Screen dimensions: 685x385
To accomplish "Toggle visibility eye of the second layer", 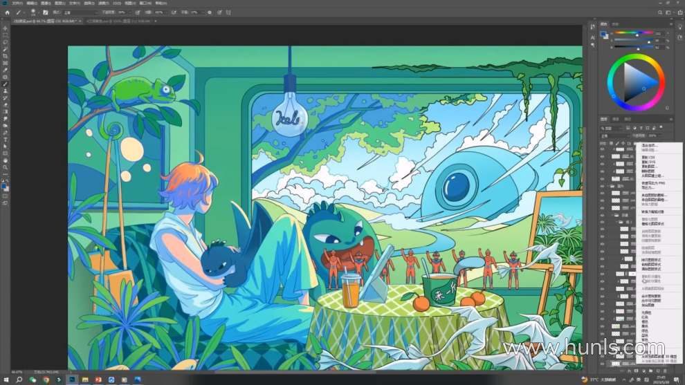I will tap(603, 158).
